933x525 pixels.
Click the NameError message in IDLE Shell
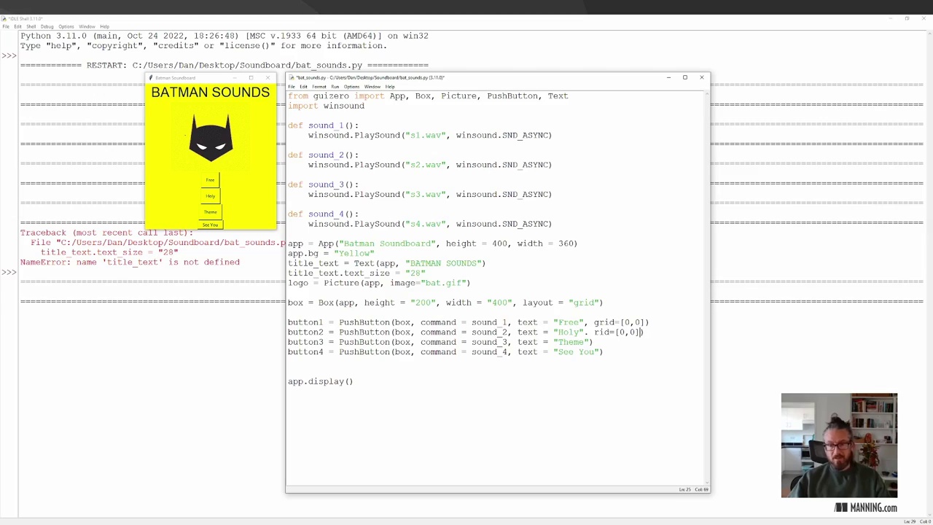(130, 262)
